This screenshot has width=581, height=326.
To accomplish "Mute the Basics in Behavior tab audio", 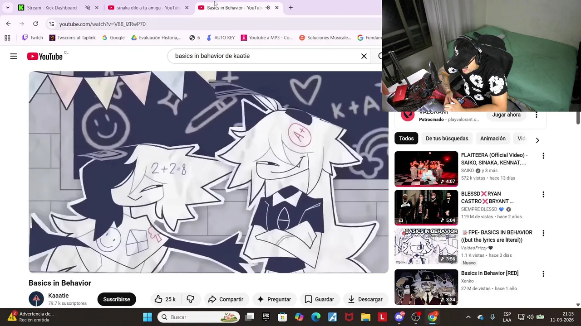I will 268,8.
